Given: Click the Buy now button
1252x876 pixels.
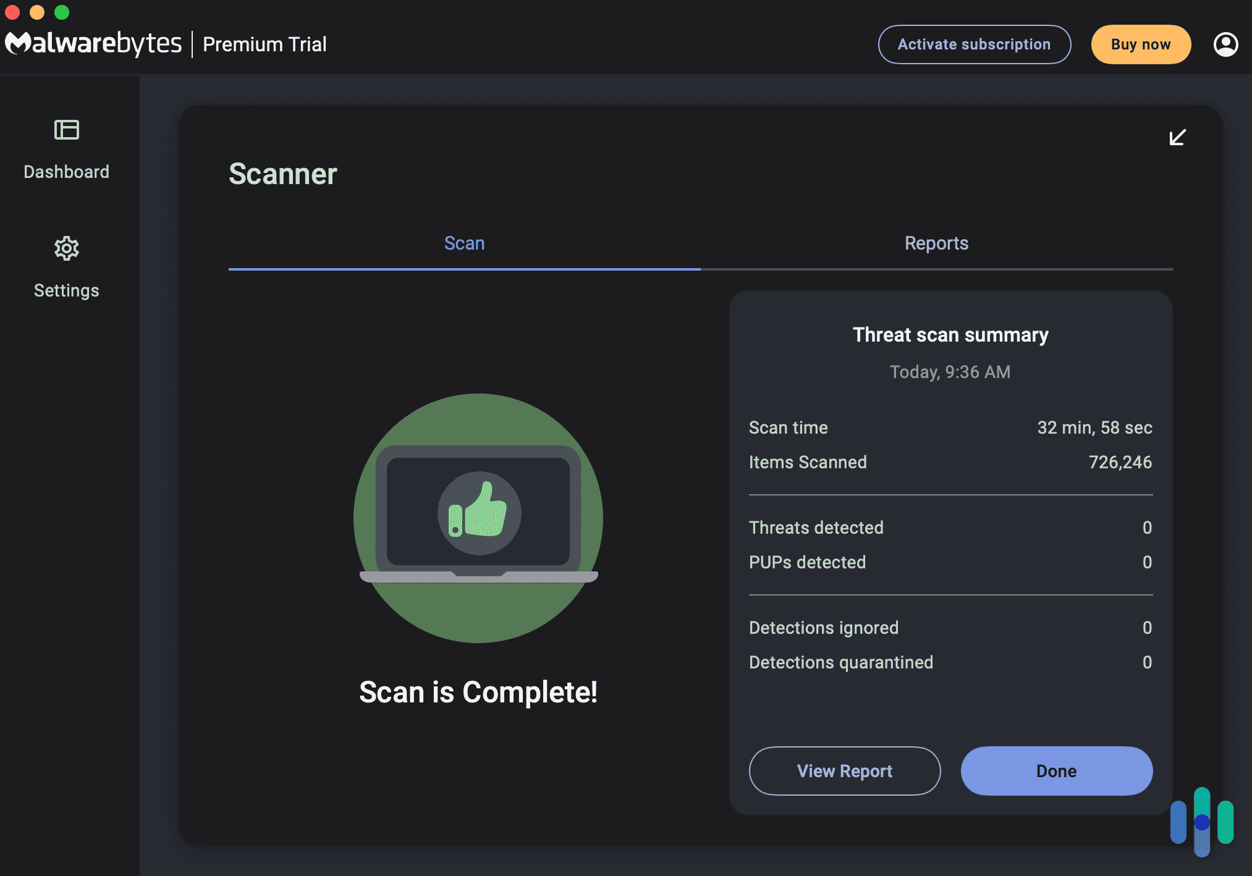Looking at the screenshot, I should 1140,44.
